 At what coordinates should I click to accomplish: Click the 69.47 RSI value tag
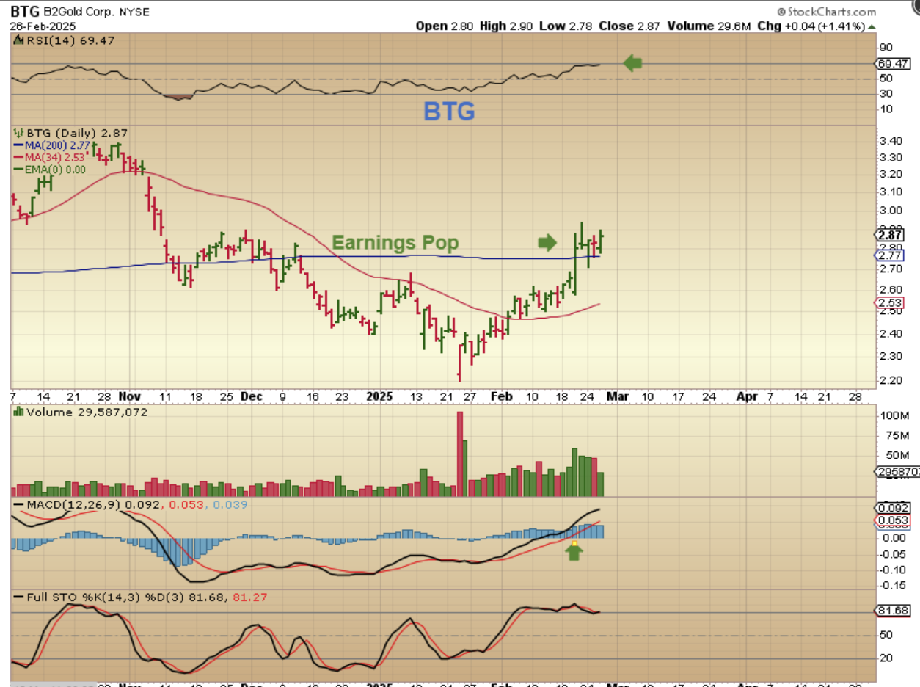coord(894,64)
